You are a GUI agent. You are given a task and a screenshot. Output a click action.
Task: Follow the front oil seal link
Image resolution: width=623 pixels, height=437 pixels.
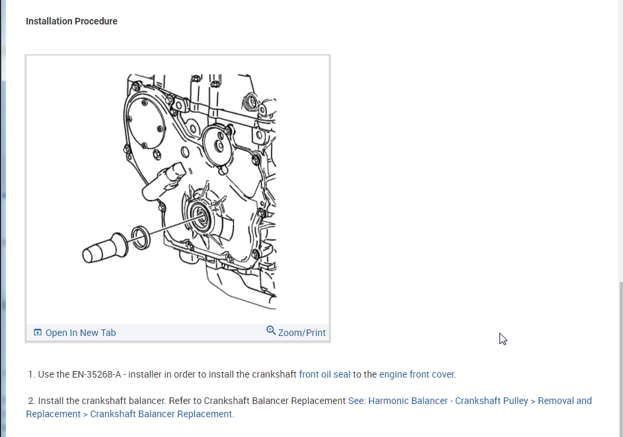coord(324,374)
